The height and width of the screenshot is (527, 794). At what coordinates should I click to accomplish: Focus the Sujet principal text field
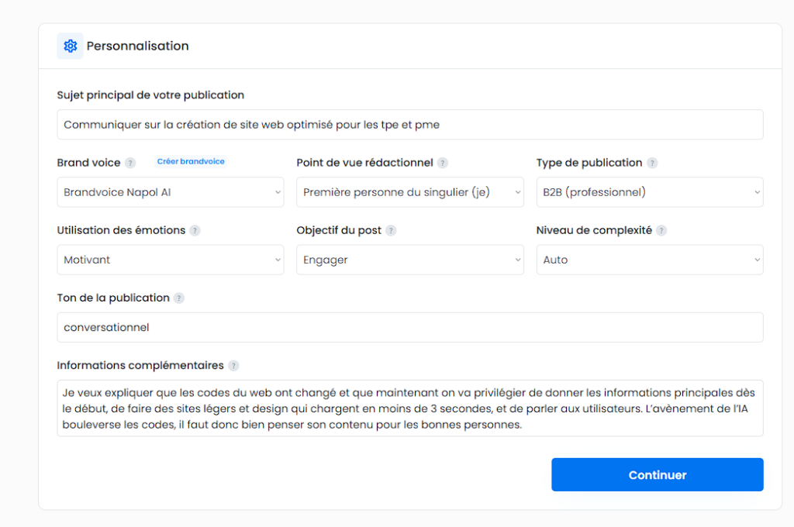[x=410, y=125]
